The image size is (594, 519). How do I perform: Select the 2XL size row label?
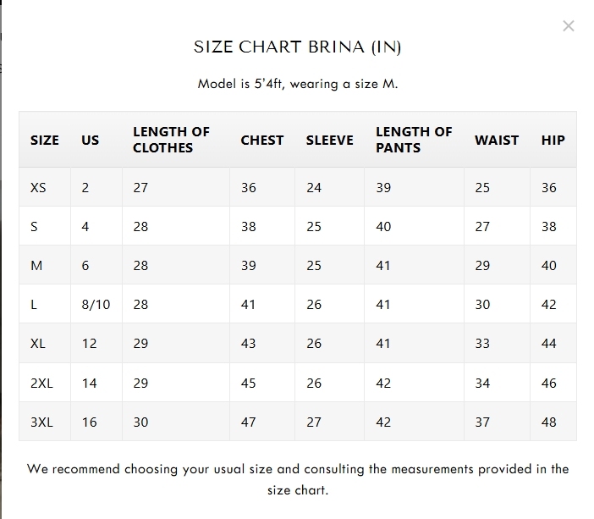pos(41,383)
